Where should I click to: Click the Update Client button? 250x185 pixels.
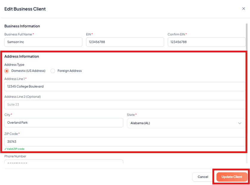click(x=232, y=177)
